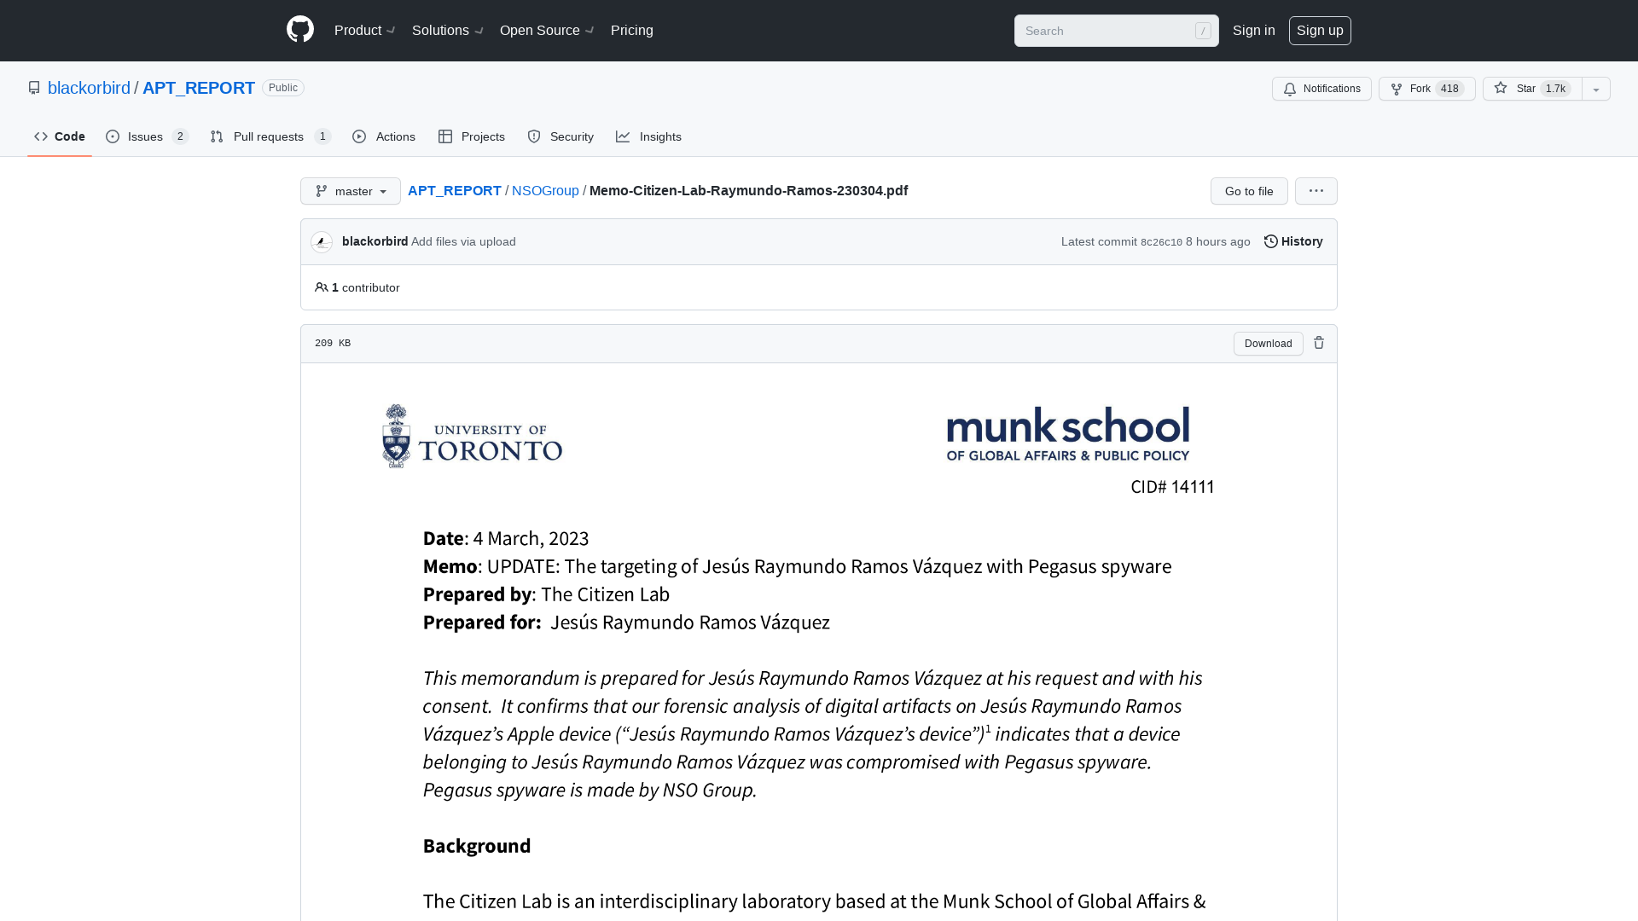This screenshot has height=921, width=1638.
Task: Click the Public visibility label
Action: click(283, 88)
